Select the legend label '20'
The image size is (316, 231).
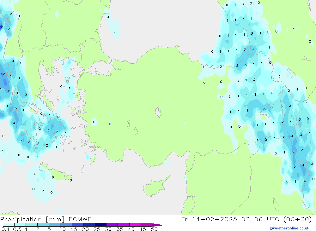pos(85,229)
